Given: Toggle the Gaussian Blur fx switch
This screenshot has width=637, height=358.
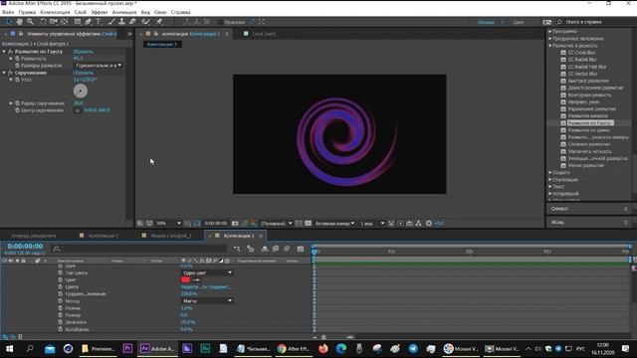Looking at the screenshot, I should click(x=11, y=52).
